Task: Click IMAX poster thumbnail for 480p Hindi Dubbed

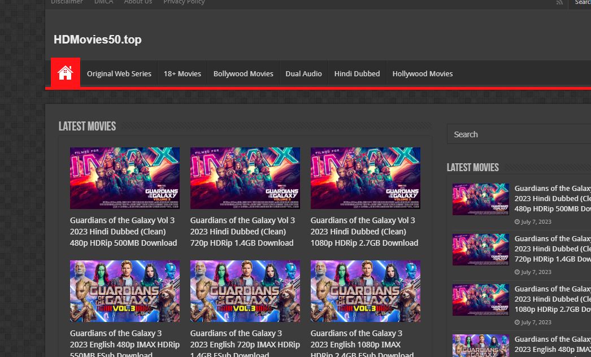Action: (125, 178)
